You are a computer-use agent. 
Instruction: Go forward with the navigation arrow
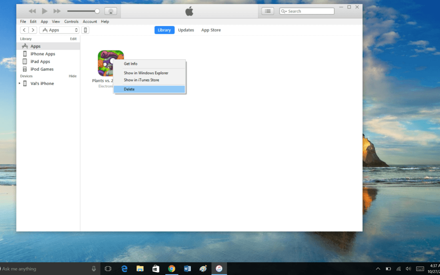[x=33, y=30]
